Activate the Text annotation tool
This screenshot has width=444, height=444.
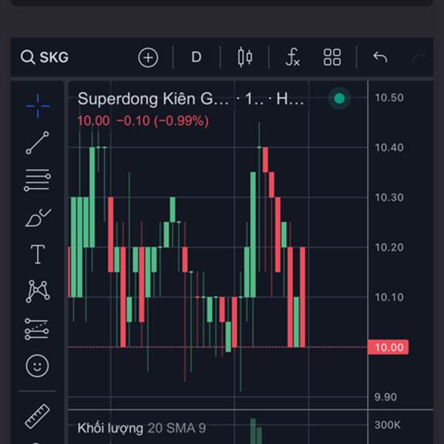38,255
